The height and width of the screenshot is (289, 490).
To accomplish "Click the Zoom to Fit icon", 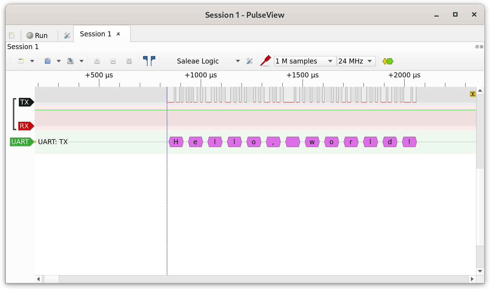I will click(x=129, y=61).
